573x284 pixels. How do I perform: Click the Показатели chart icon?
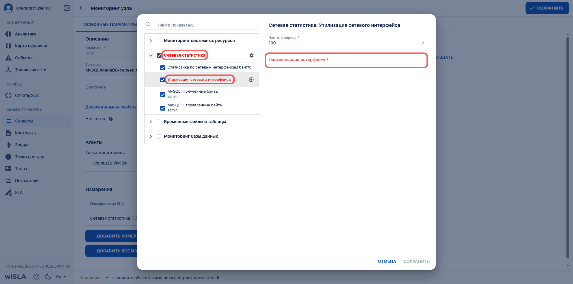(x=8, y=181)
